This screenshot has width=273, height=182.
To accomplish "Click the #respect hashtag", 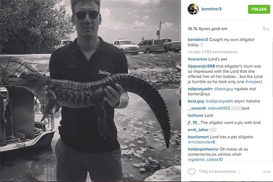I will pyautogui.click(x=253, y=81).
